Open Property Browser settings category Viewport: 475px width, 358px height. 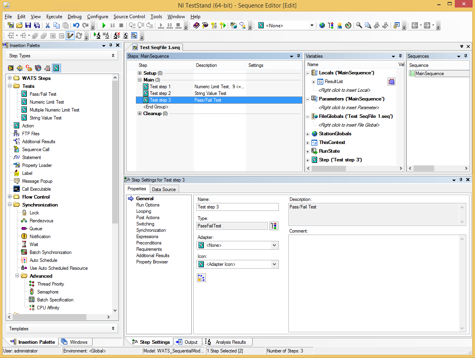152,262
